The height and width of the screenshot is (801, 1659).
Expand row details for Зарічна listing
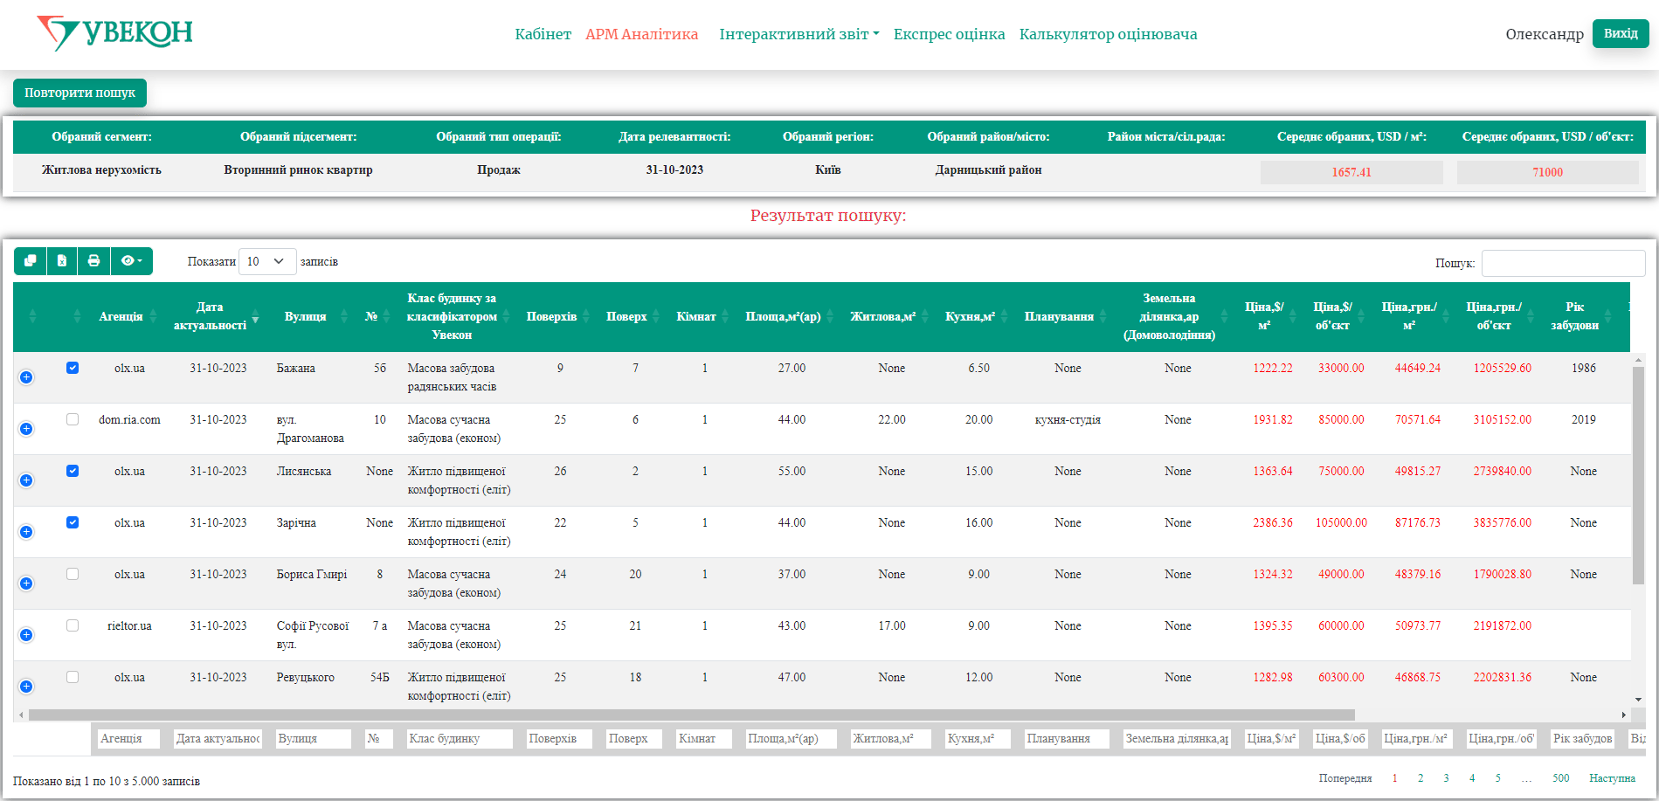click(x=26, y=532)
